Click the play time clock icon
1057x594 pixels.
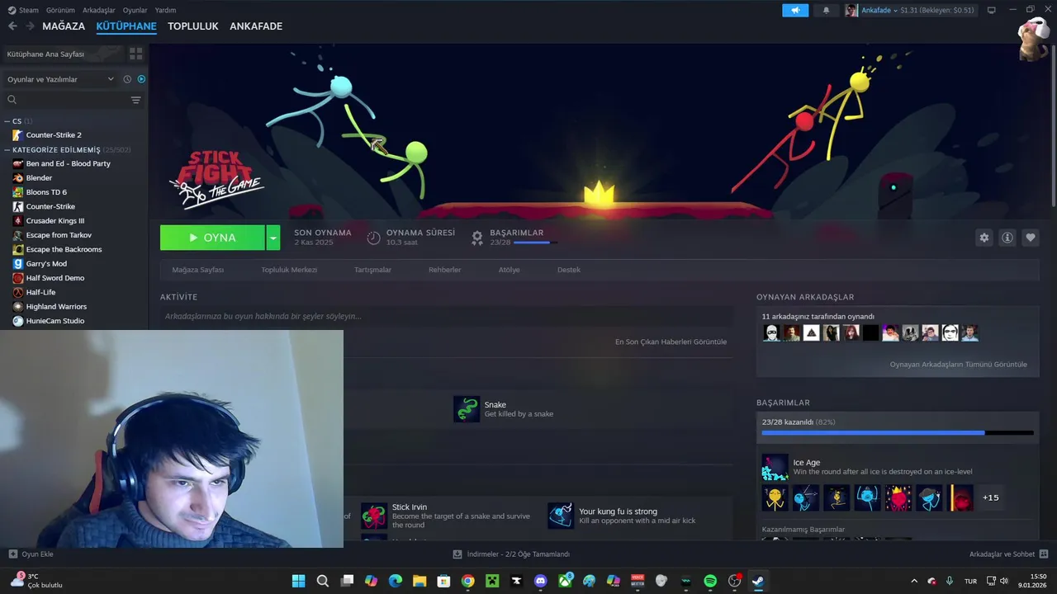pos(373,238)
